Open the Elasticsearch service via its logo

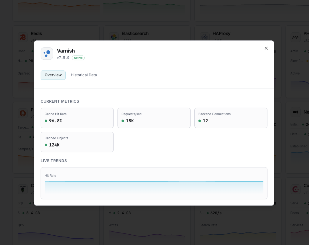[x=114, y=37]
